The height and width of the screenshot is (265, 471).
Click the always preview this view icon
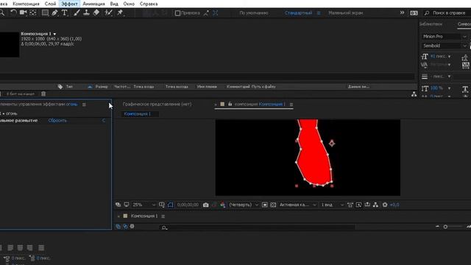point(118,205)
